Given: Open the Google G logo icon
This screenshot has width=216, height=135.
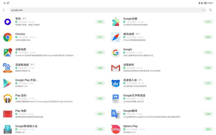Looking at the screenshot, I should [x=116, y=52].
